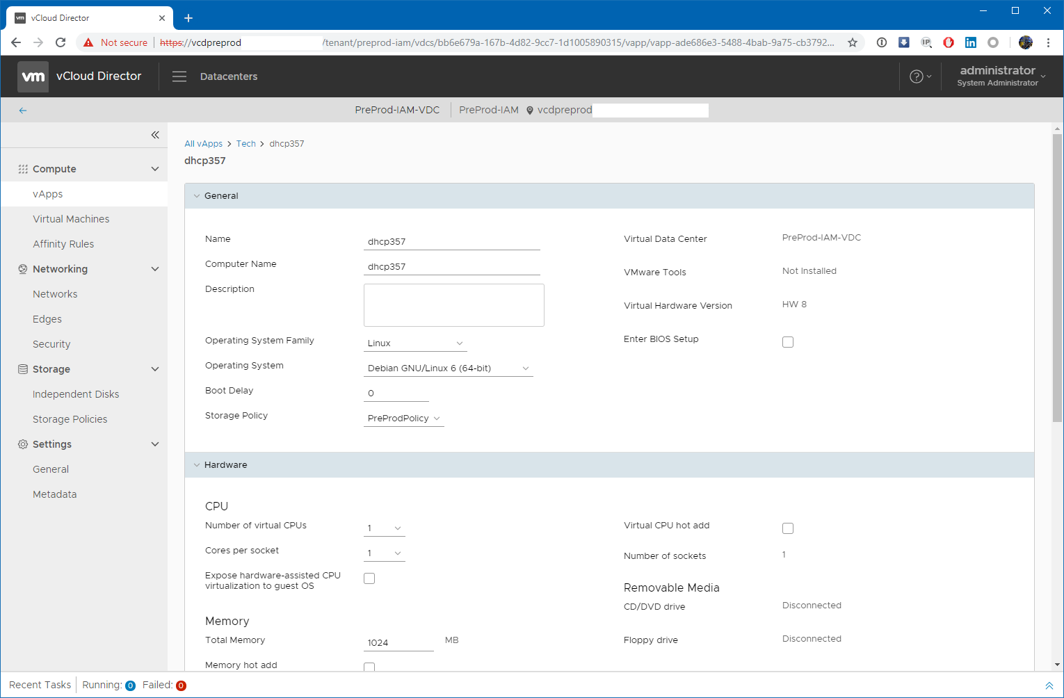1064x698 pixels.
Task: Check Expose hardware-assisted CPU virtualization box
Action: pyautogui.click(x=369, y=578)
